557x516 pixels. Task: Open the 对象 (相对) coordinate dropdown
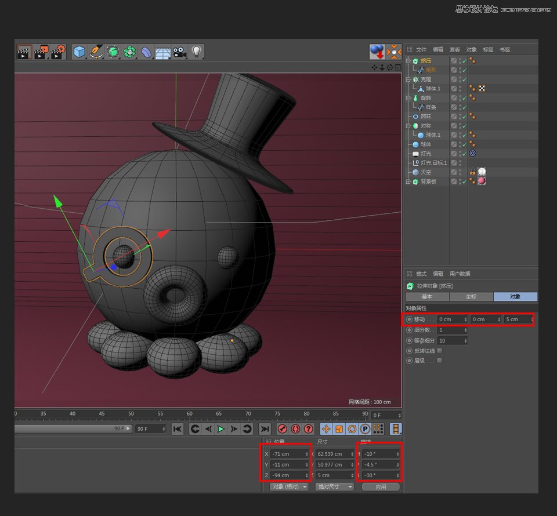(x=289, y=487)
